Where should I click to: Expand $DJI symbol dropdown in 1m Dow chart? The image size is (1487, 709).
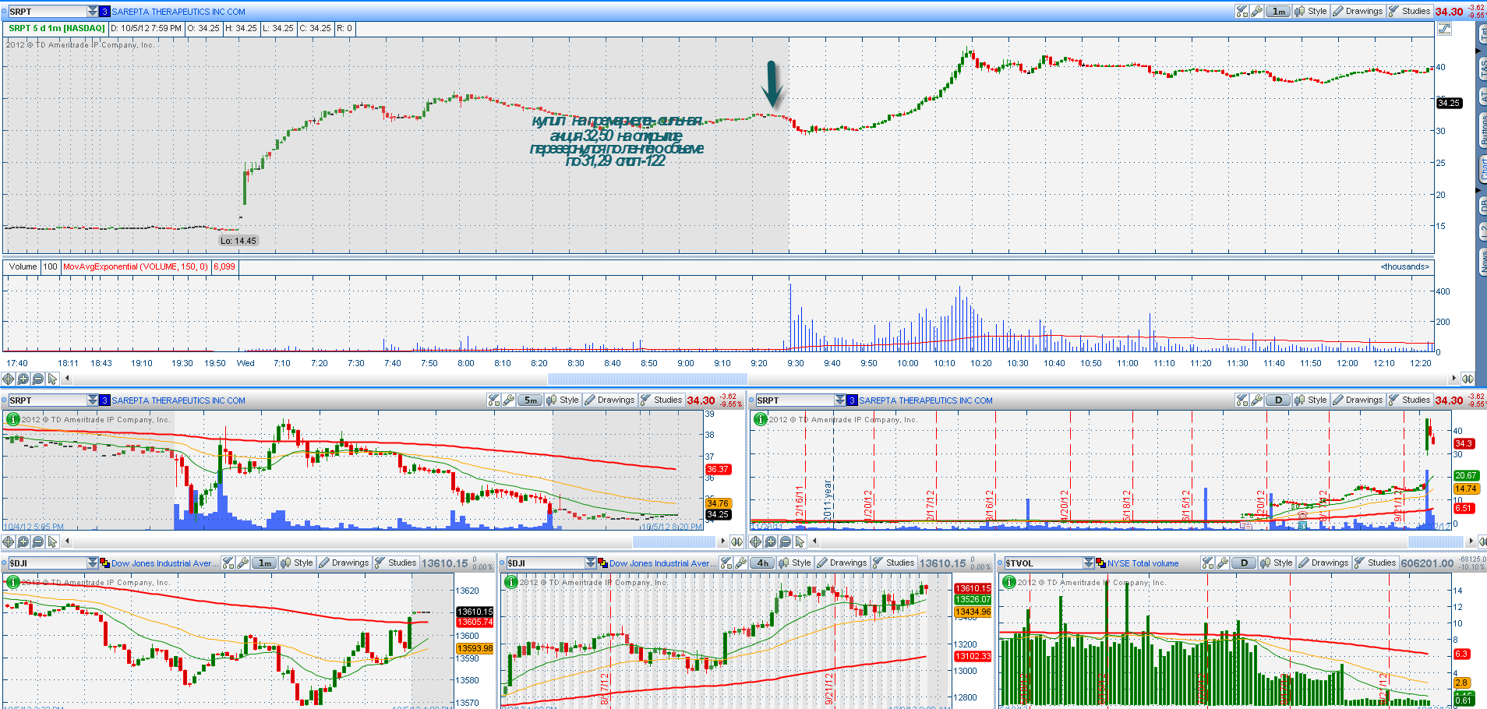pos(93,563)
